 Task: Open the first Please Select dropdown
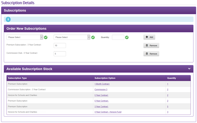click(x=25, y=37)
